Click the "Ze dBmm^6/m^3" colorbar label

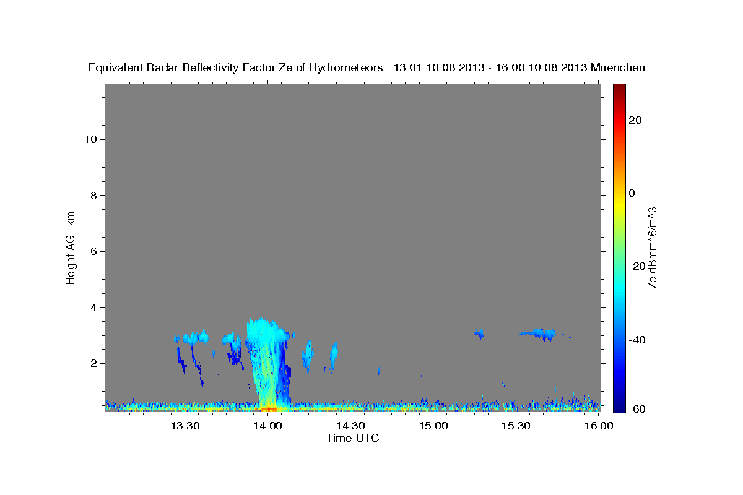(651, 247)
